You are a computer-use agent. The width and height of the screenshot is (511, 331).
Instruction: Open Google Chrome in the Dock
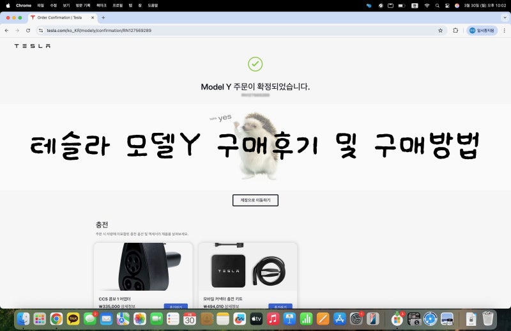coord(56,319)
